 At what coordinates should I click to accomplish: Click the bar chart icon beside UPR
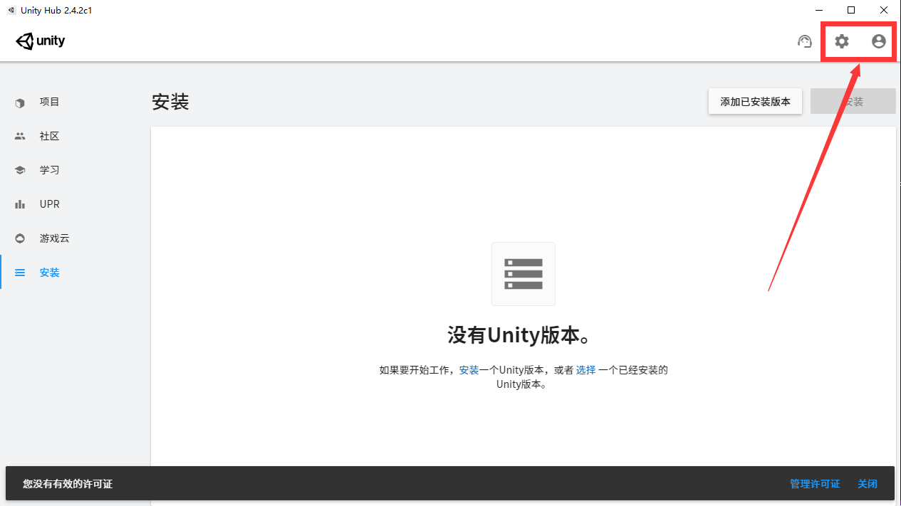click(x=20, y=205)
